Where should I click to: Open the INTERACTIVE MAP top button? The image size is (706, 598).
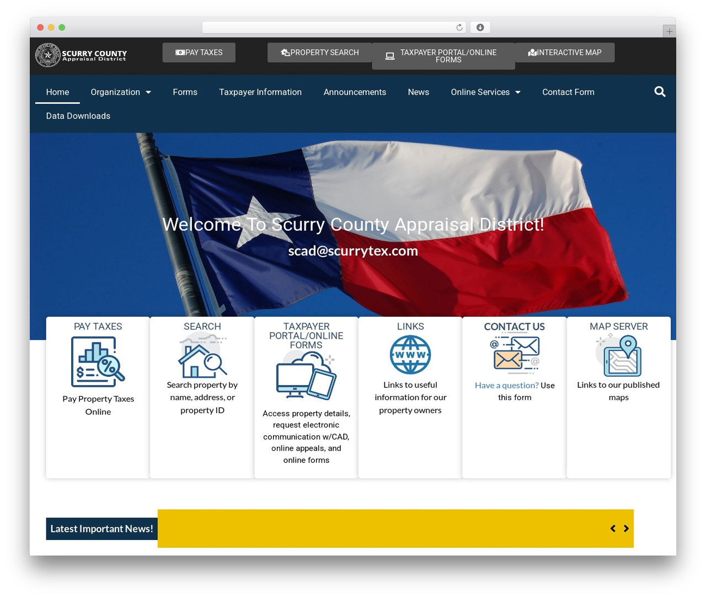tap(565, 52)
